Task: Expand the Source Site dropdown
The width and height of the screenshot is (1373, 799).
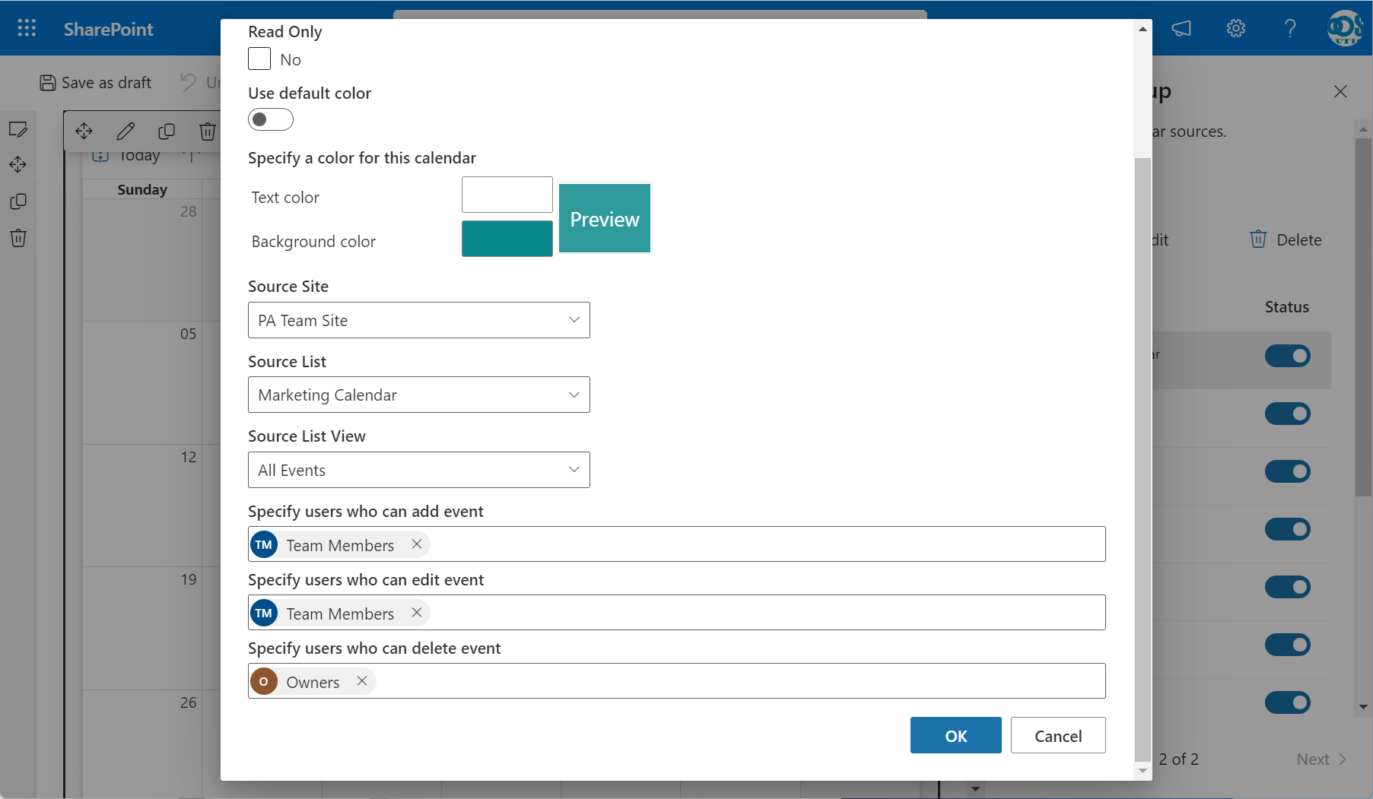Action: [418, 320]
